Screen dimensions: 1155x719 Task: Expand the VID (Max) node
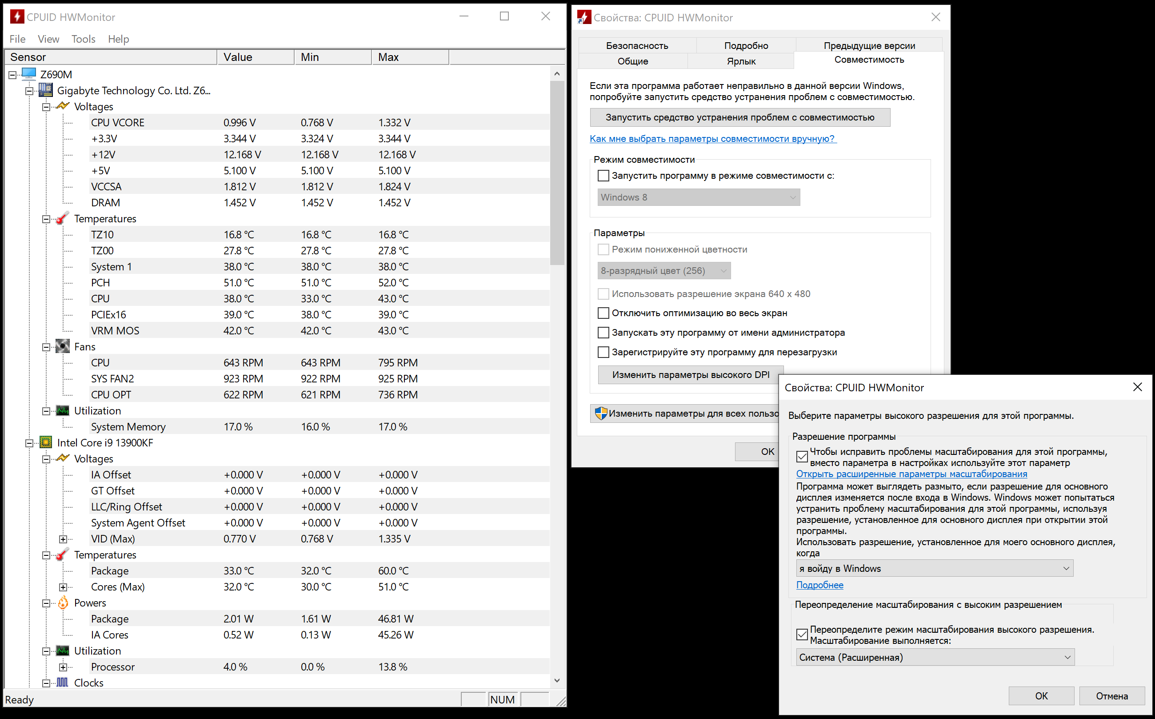[63, 539]
